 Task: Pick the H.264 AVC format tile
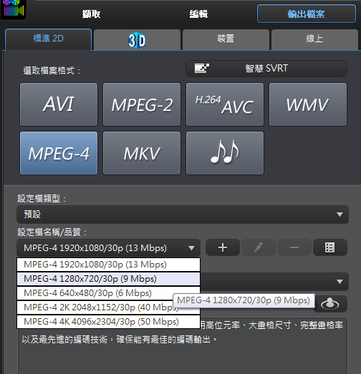coord(225,104)
